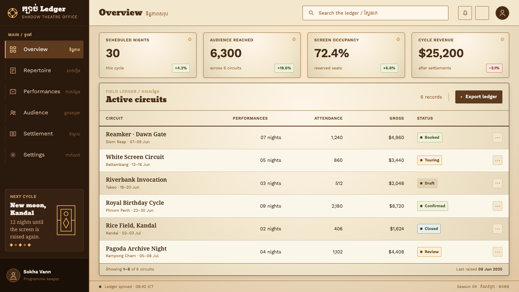519x292 pixels.
Task: Click the Closed status badge
Action: click(429, 229)
